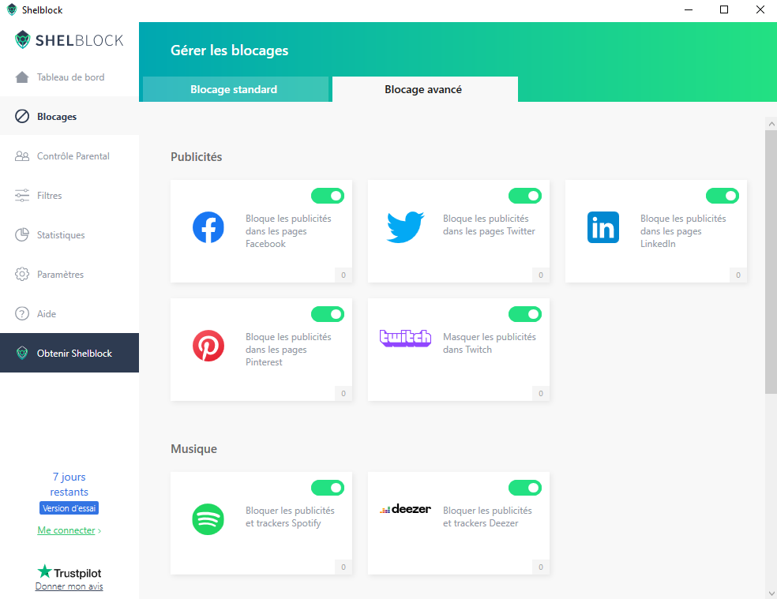Click the Donner mon avis link

point(69,586)
